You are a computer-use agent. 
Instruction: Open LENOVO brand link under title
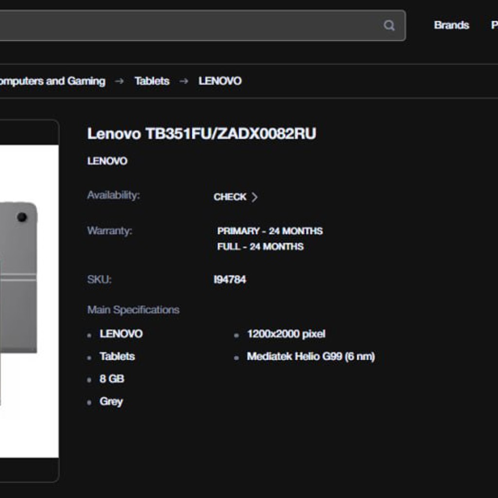107,161
